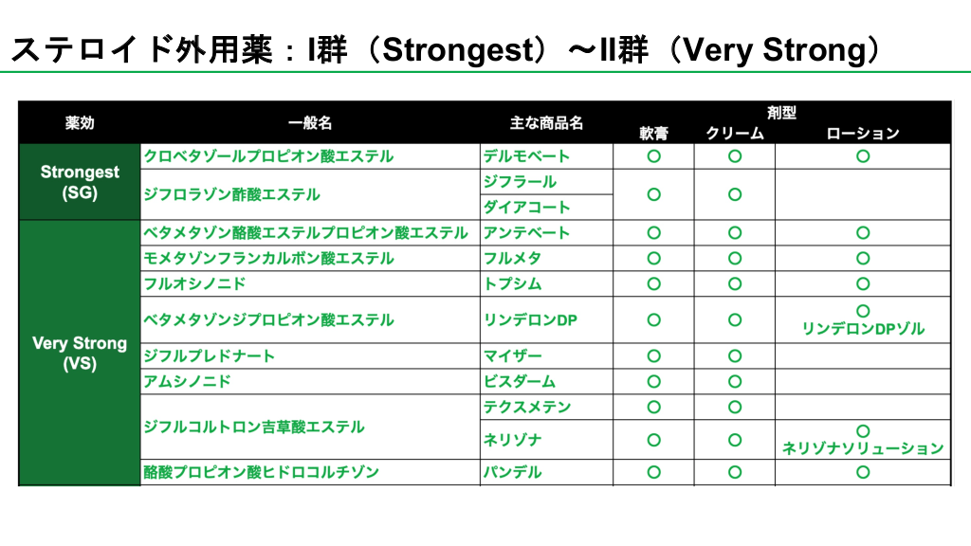The image size is (971, 546).
Task: Click the slide title about ステロイド外用薬
Action: coord(446,50)
